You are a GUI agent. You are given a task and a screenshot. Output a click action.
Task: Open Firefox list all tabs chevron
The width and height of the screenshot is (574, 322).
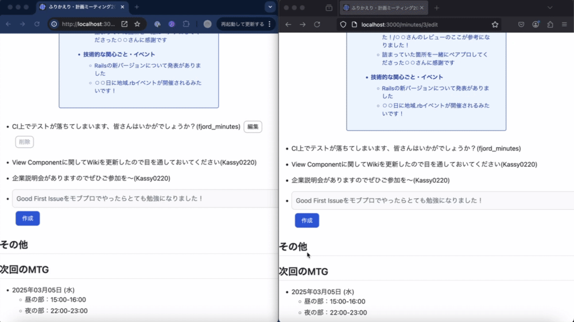(x=550, y=7)
